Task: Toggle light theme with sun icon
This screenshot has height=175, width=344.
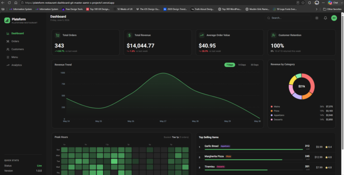Action: click(317, 18)
